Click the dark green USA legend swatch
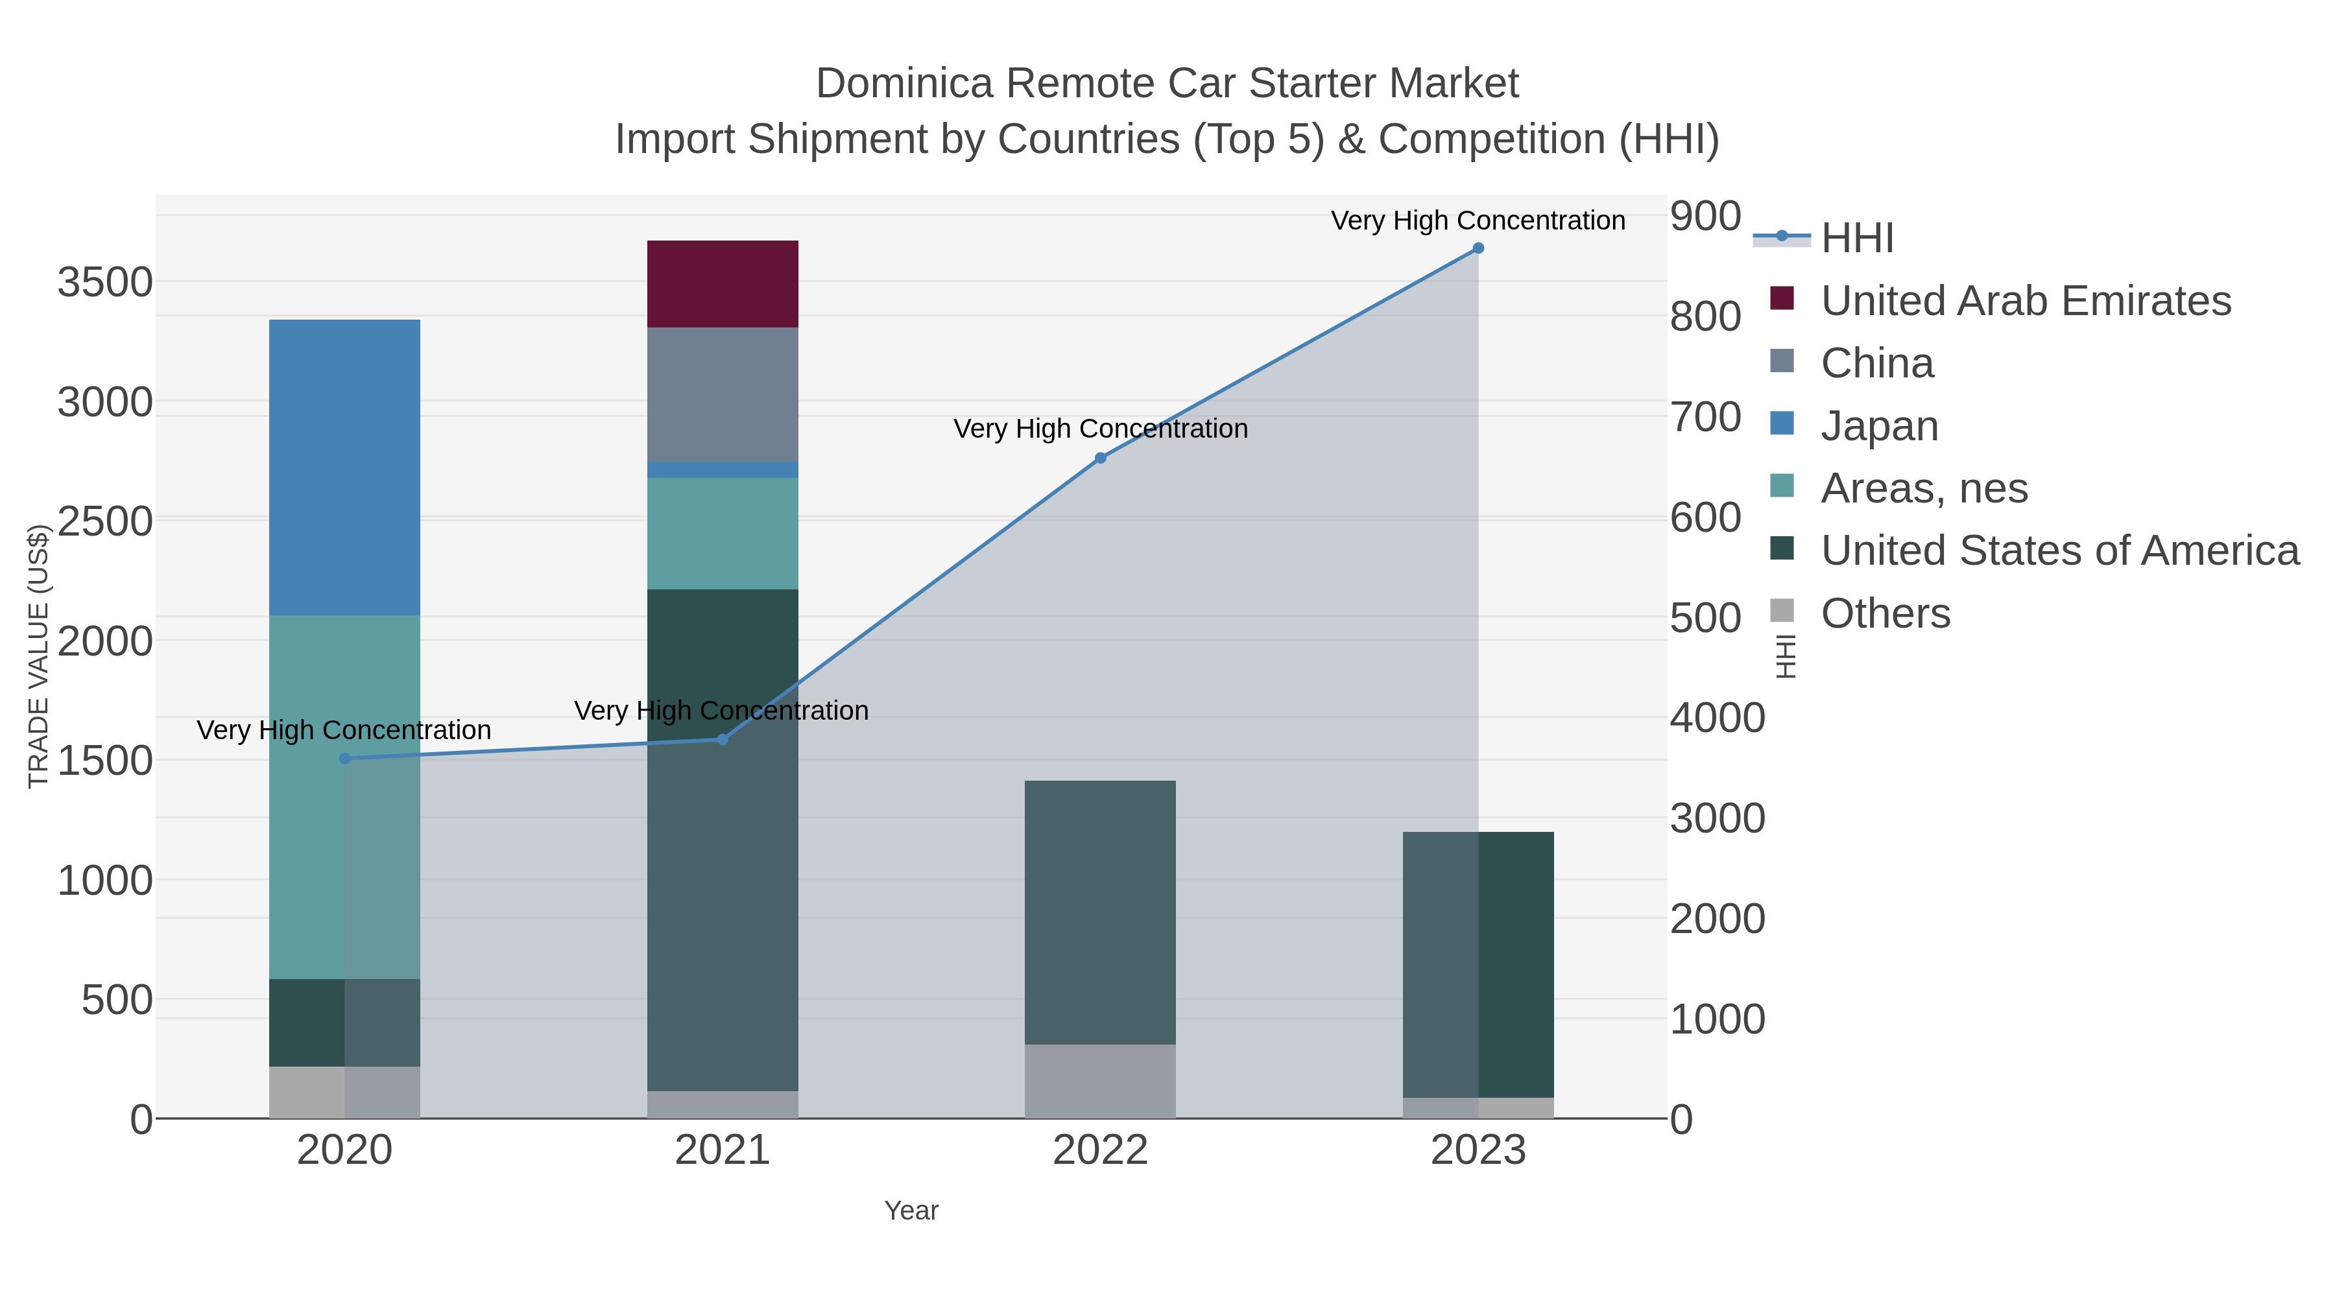The width and height of the screenshot is (2335, 1313). [1782, 548]
